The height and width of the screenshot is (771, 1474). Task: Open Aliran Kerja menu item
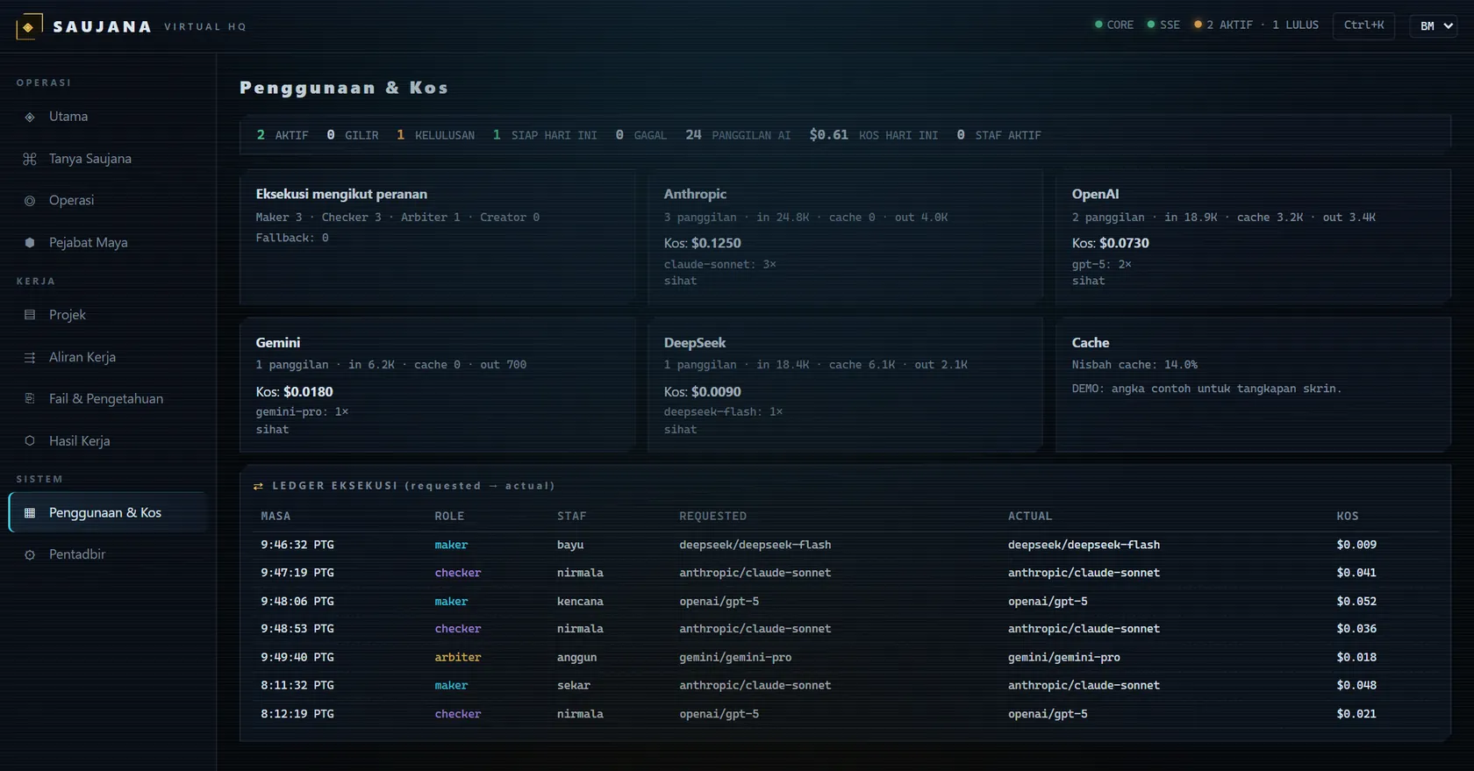coord(108,357)
